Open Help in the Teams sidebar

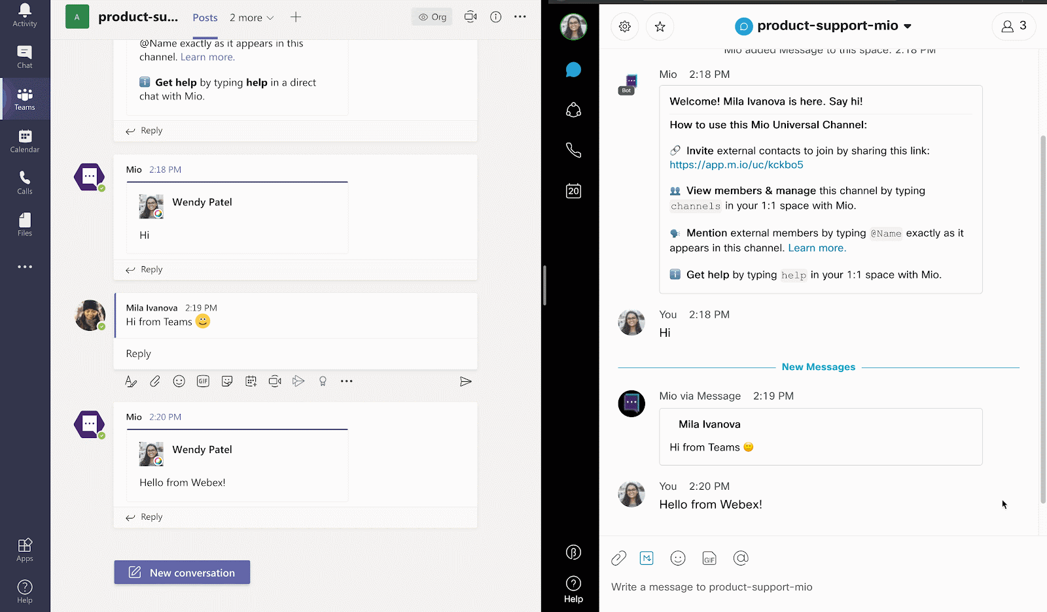(x=25, y=591)
